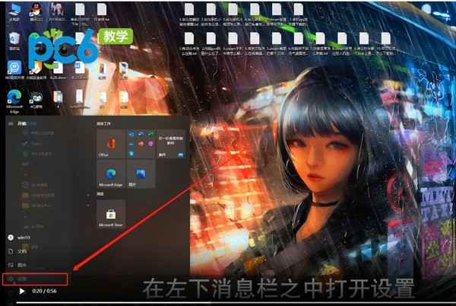The image size is (456, 306).
Task: Launch the Huorong security software shortcut
Action: tap(36, 70)
